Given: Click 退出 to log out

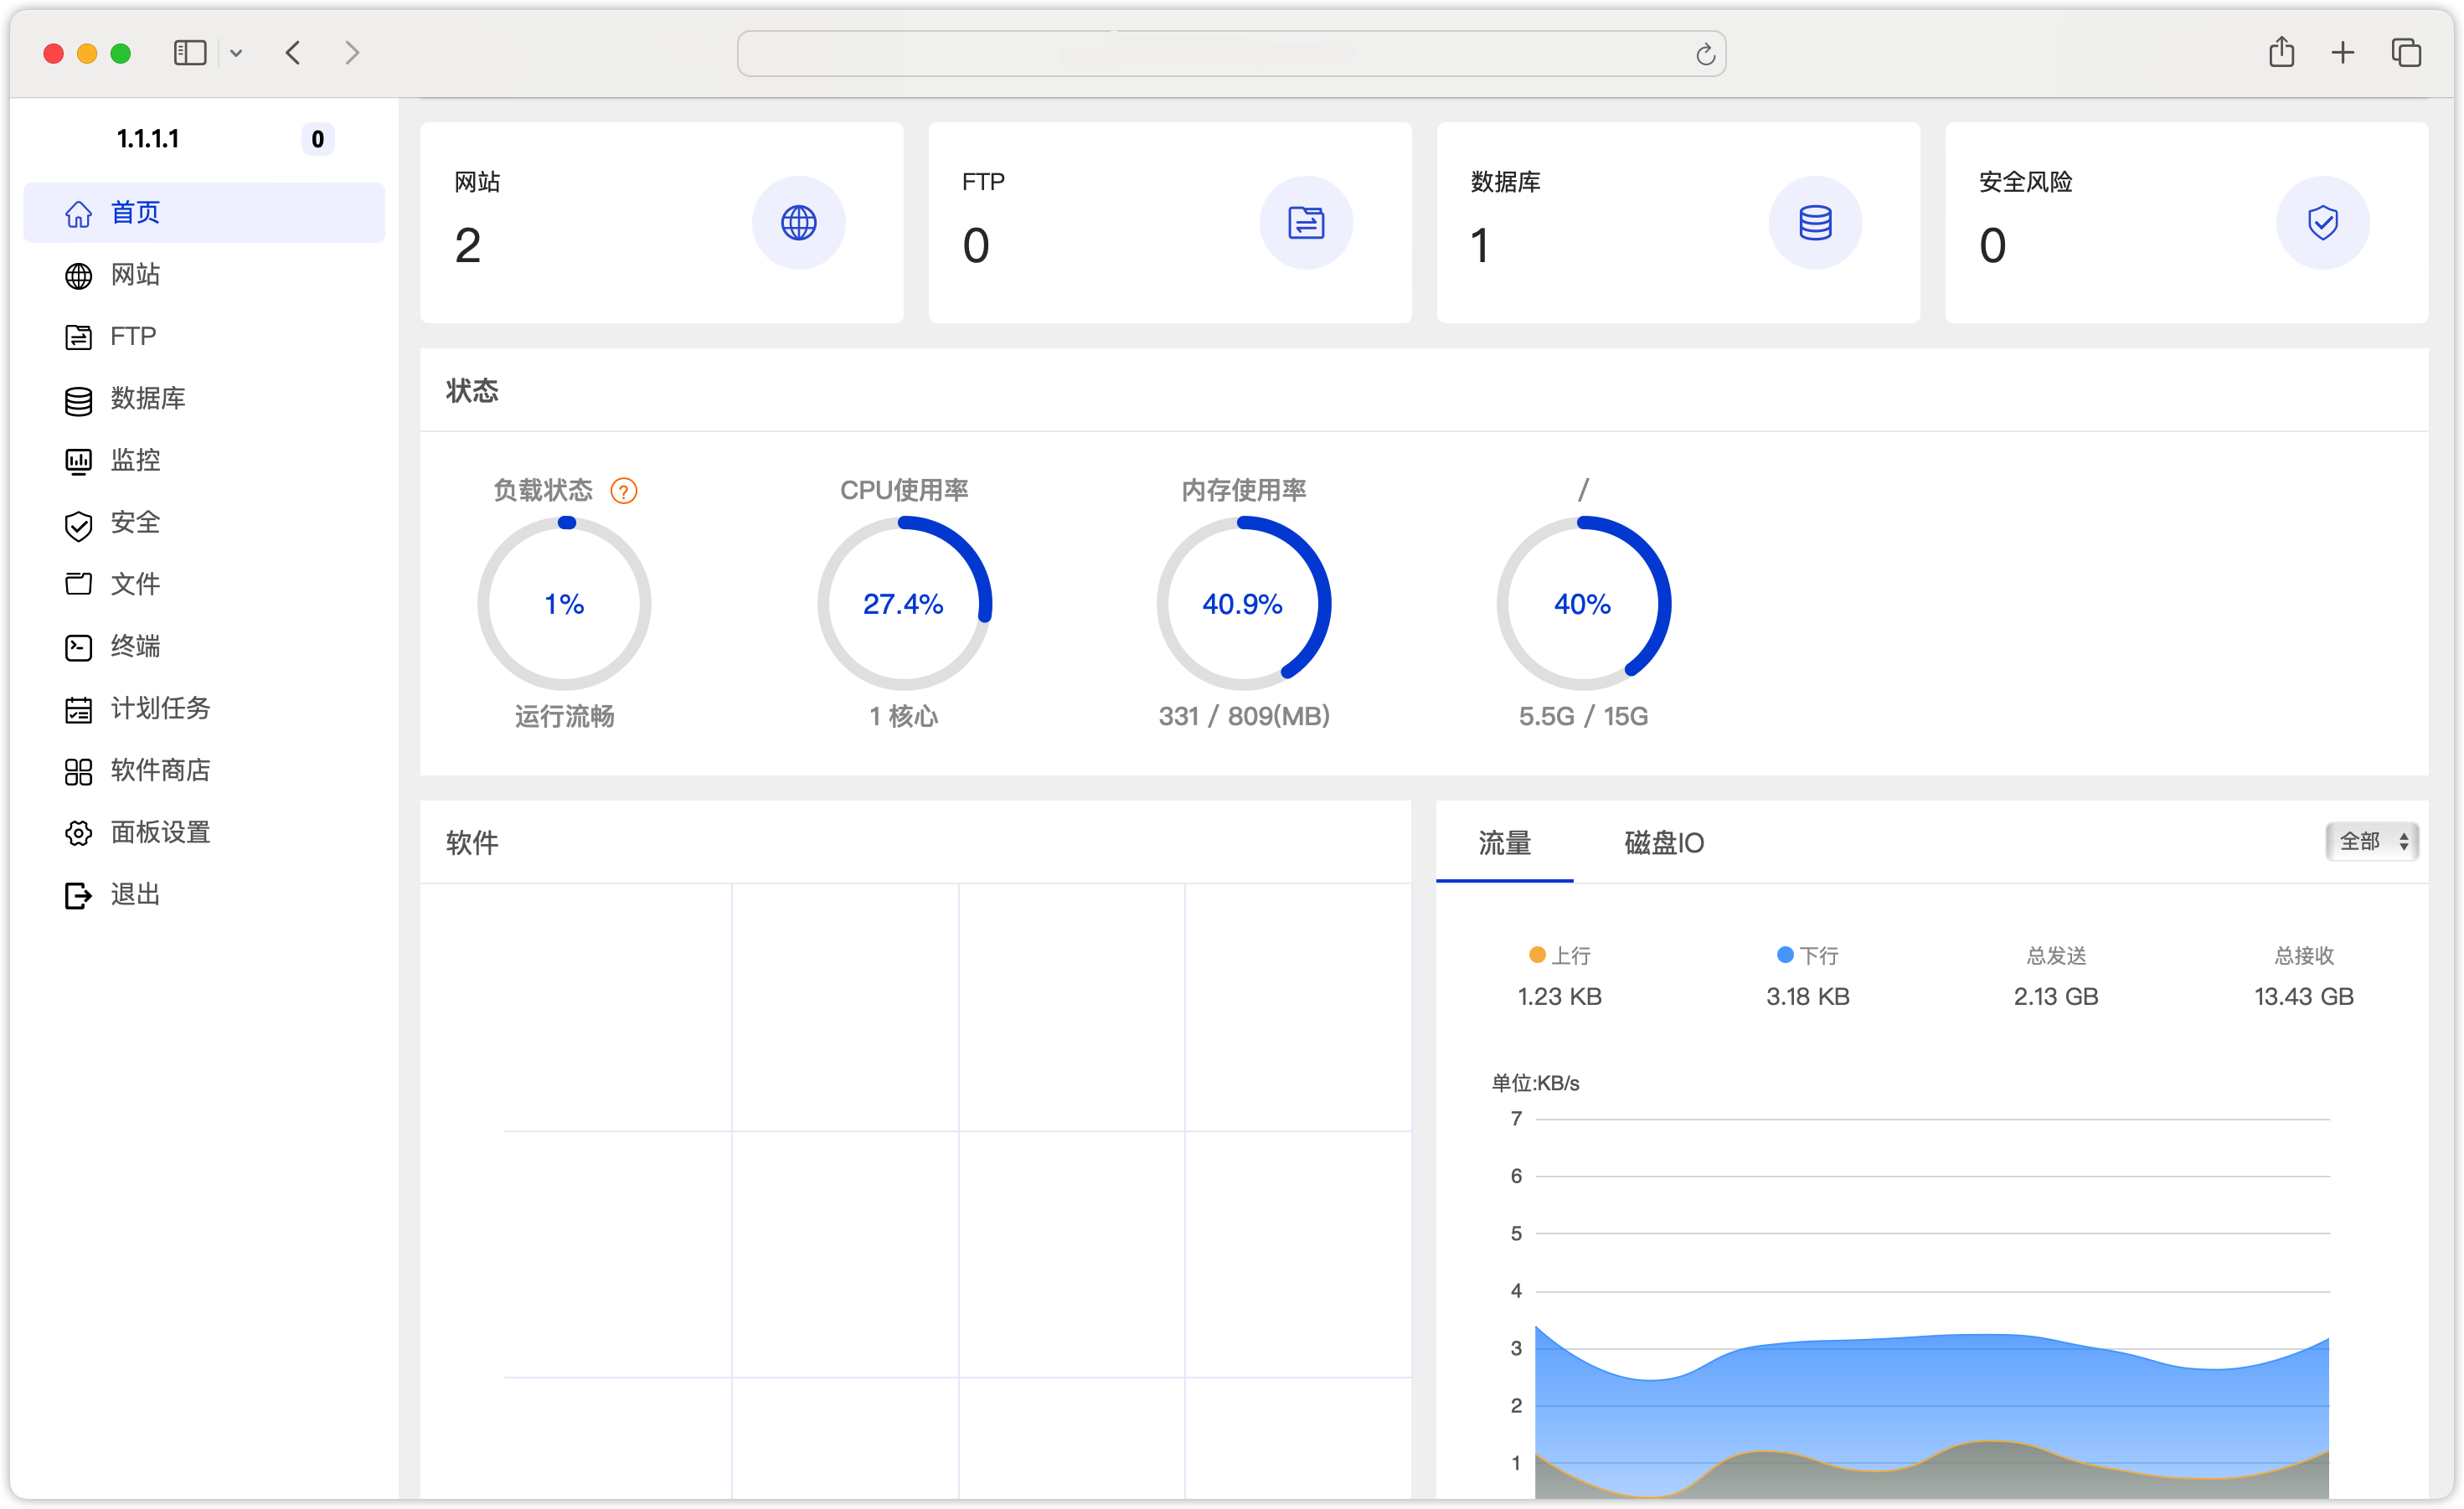Looking at the screenshot, I should (x=135, y=894).
